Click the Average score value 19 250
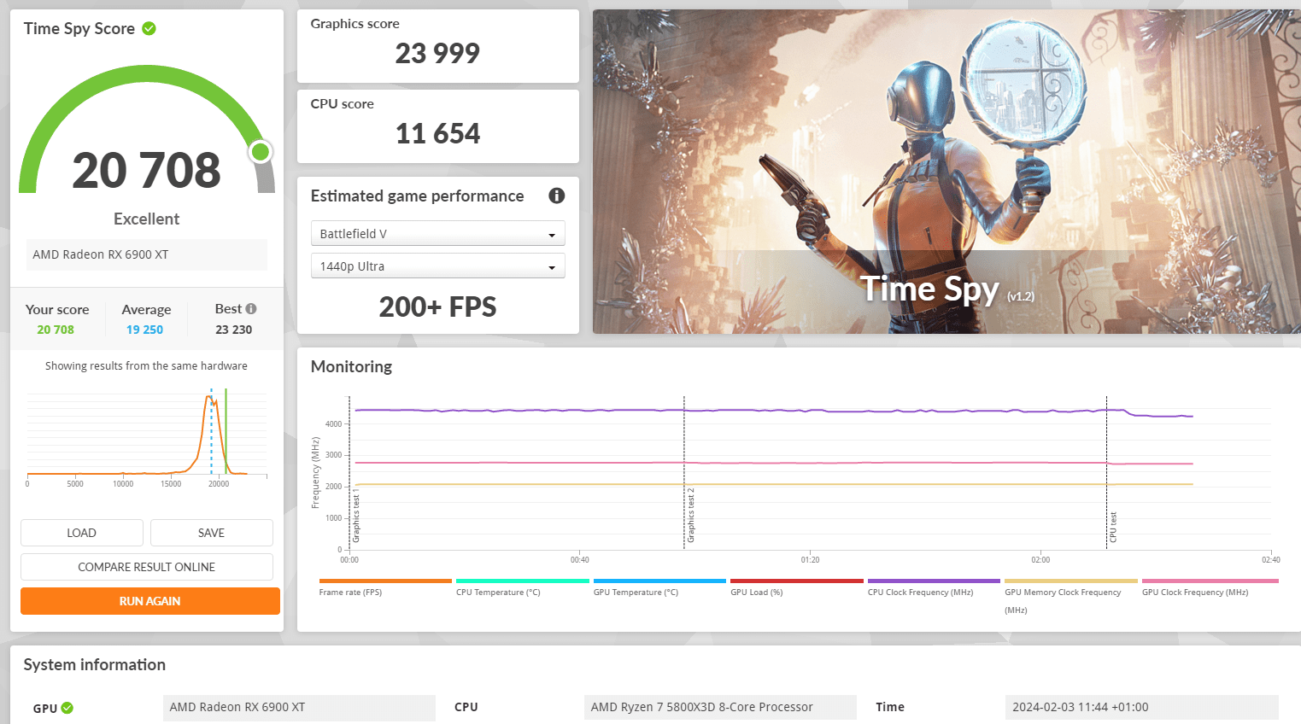1301x724 pixels. (x=144, y=330)
